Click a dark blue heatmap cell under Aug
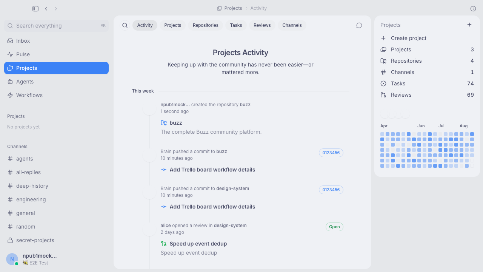 tap(472, 134)
